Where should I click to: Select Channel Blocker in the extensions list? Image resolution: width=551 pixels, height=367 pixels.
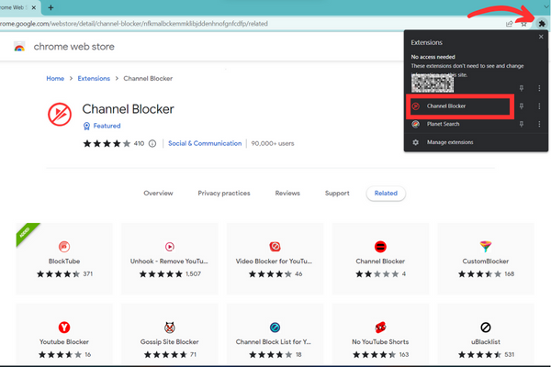pyautogui.click(x=460, y=106)
